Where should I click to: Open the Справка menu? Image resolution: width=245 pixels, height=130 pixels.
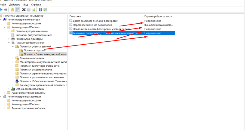tap(36, 5)
